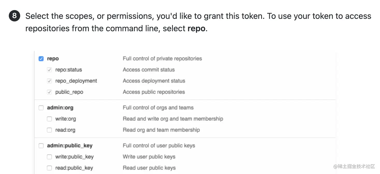Click the Full control of private repositories description
The image size is (380, 174).
tap(162, 59)
